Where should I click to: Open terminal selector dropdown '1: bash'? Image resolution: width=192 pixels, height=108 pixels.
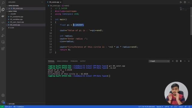point(159,61)
